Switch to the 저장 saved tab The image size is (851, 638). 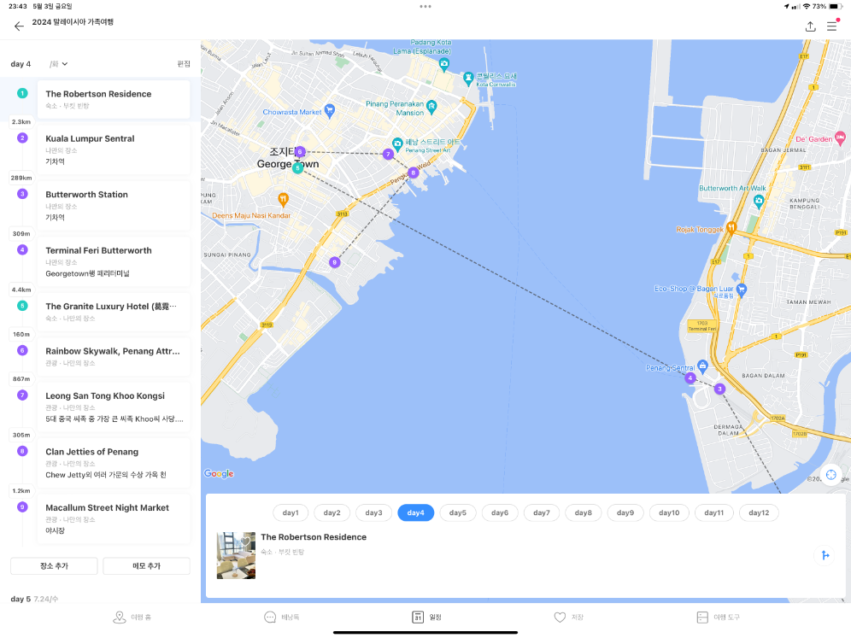569,618
